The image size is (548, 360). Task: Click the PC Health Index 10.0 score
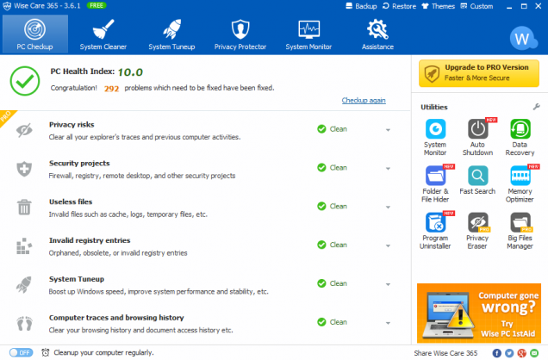[130, 72]
